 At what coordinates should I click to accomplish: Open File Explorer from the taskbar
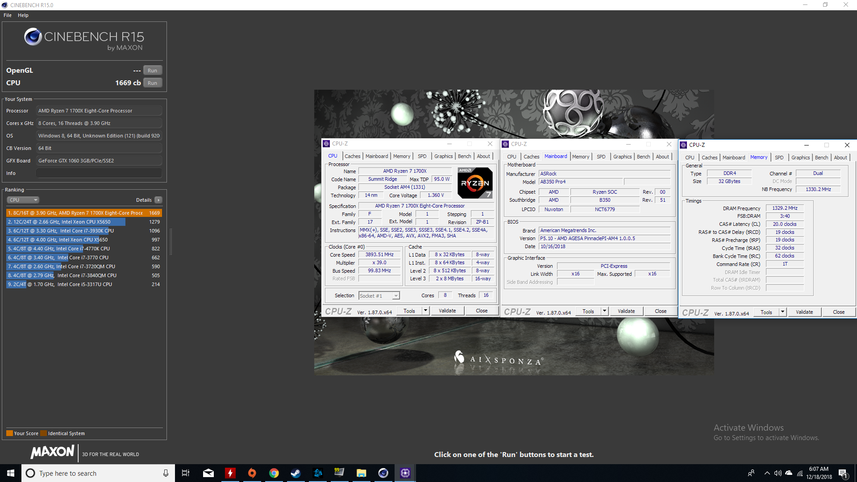(361, 473)
